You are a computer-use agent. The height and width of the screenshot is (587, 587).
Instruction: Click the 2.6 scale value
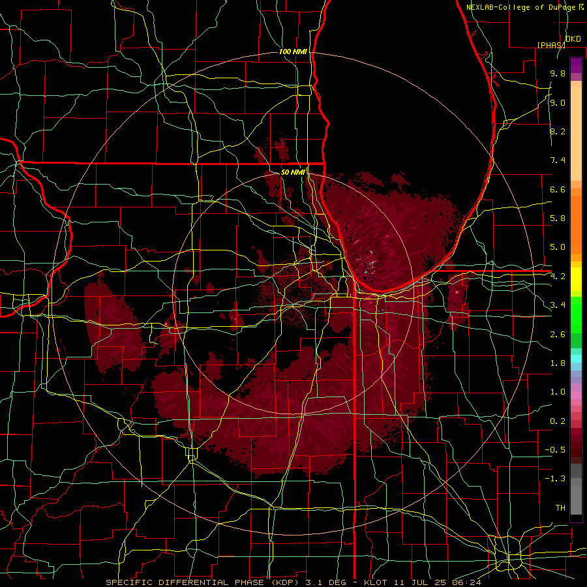tap(558, 334)
